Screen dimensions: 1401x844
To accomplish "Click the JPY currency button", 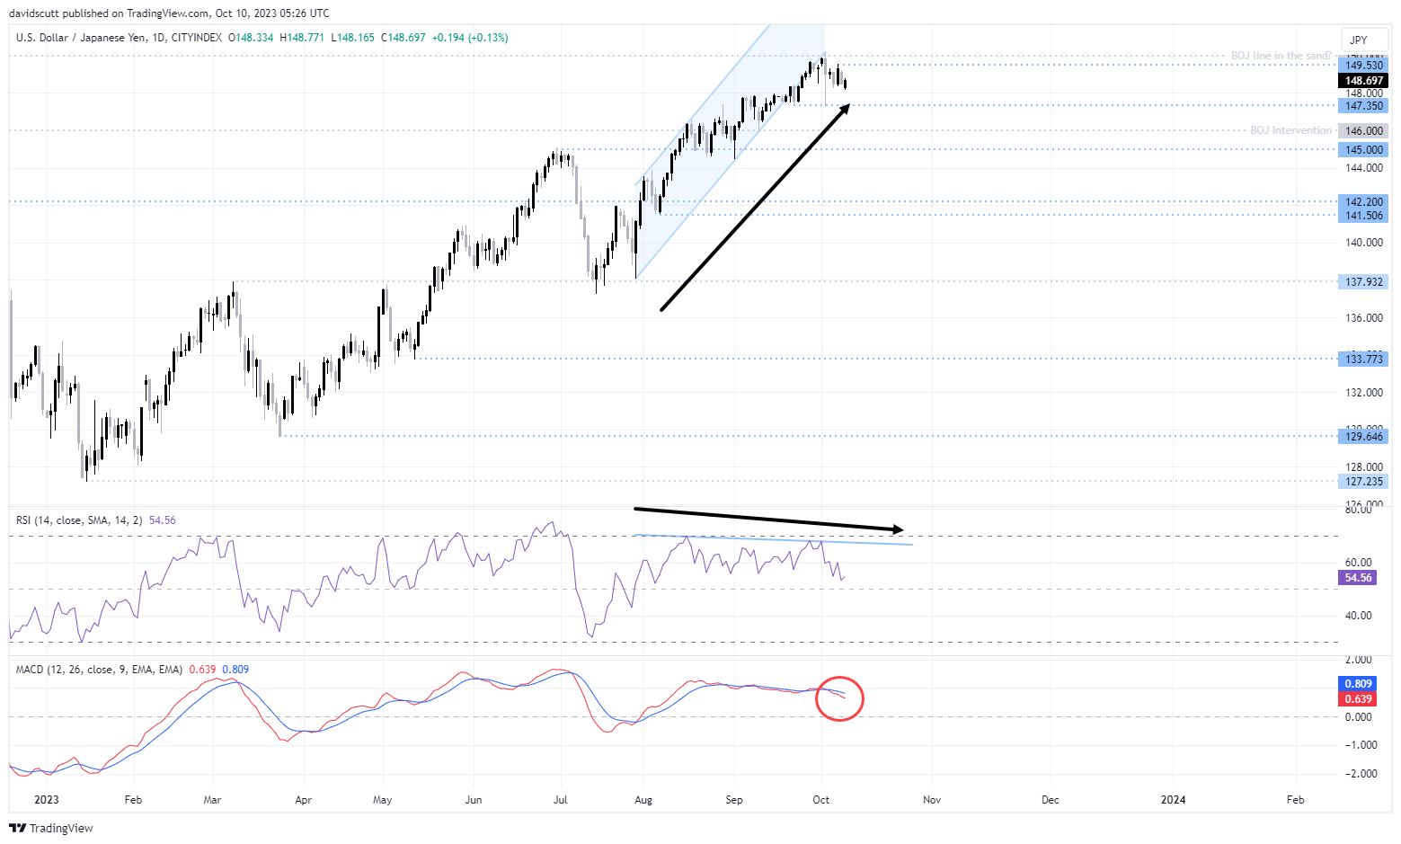I will coord(1364,40).
